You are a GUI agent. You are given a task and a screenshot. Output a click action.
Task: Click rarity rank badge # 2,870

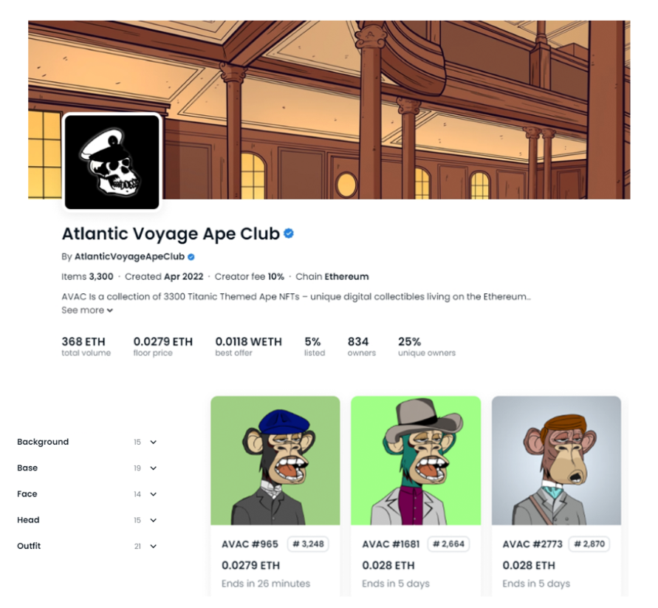(x=589, y=544)
